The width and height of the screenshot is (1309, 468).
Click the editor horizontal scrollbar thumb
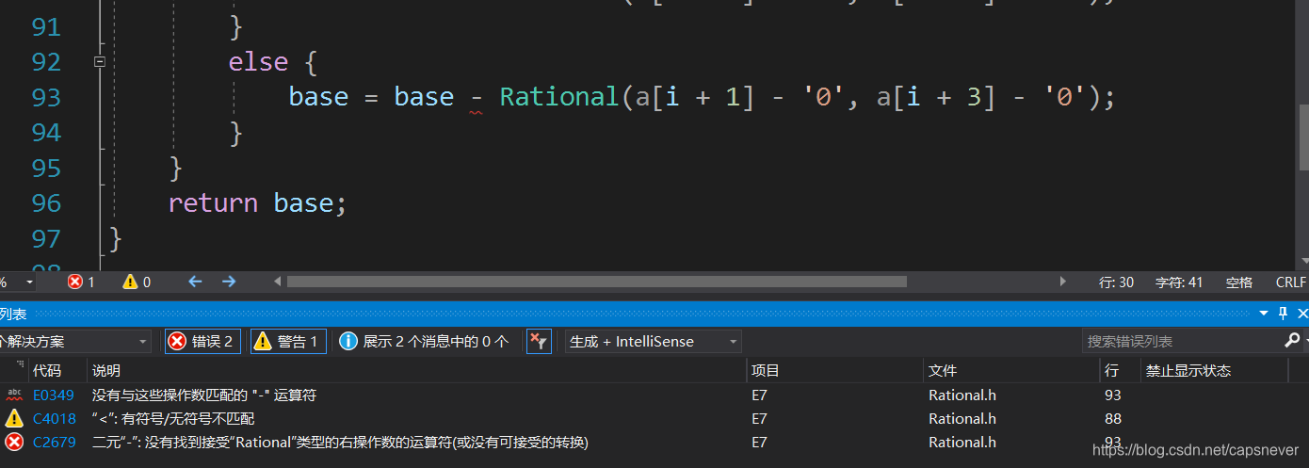596,282
